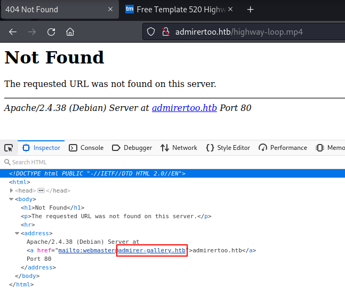The image size is (345, 303).
Task: Click the admirertoo.htb link on the page
Action: click(184, 108)
